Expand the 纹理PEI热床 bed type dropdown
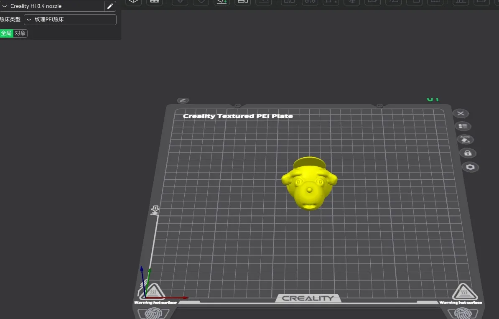 click(70, 20)
